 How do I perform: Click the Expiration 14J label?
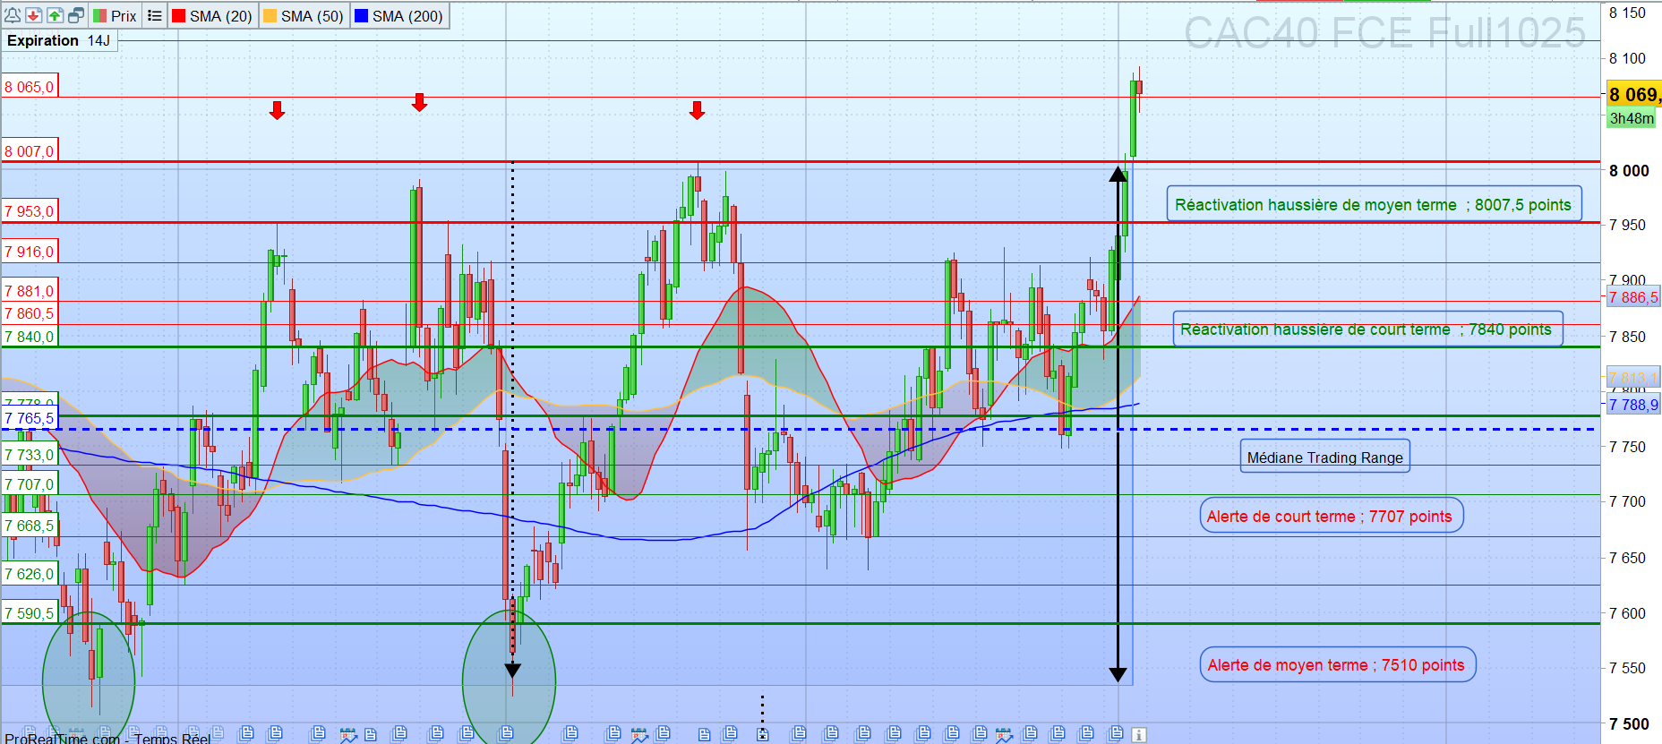(x=59, y=40)
